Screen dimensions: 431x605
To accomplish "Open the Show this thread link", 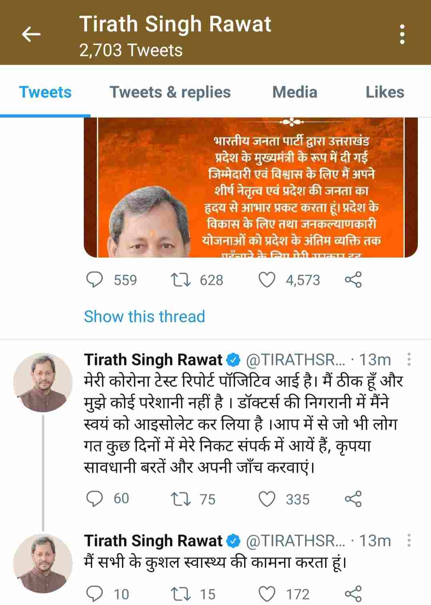I will [144, 317].
